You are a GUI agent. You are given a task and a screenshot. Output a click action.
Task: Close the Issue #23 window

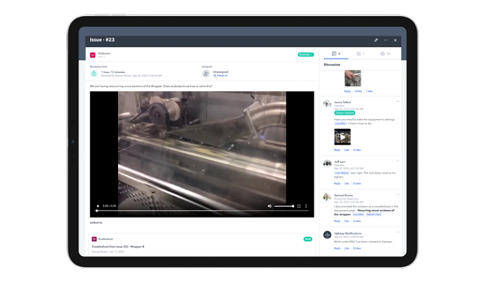(x=395, y=40)
